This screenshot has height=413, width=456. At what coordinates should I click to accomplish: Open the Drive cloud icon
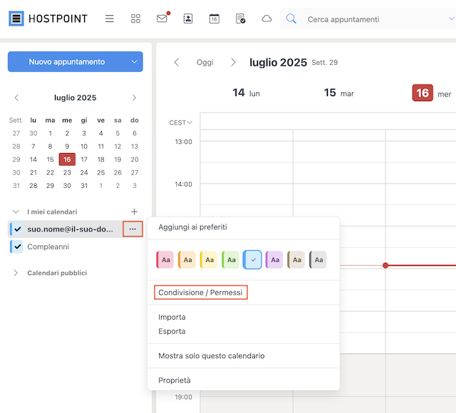click(266, 19)
